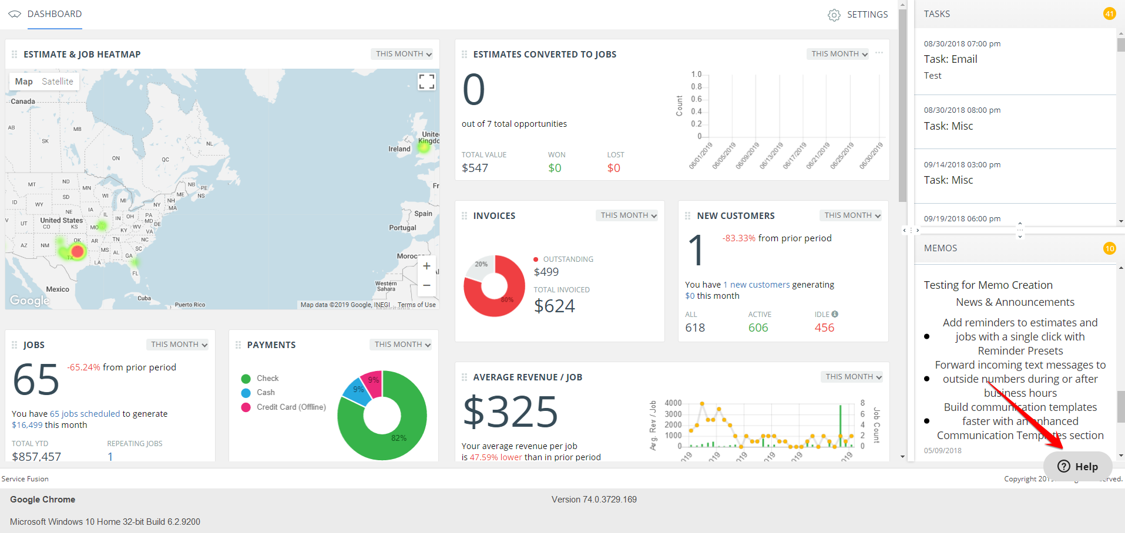
Task: Grab the drag handle of Invoices widget
Action: [x=464, y=216]
